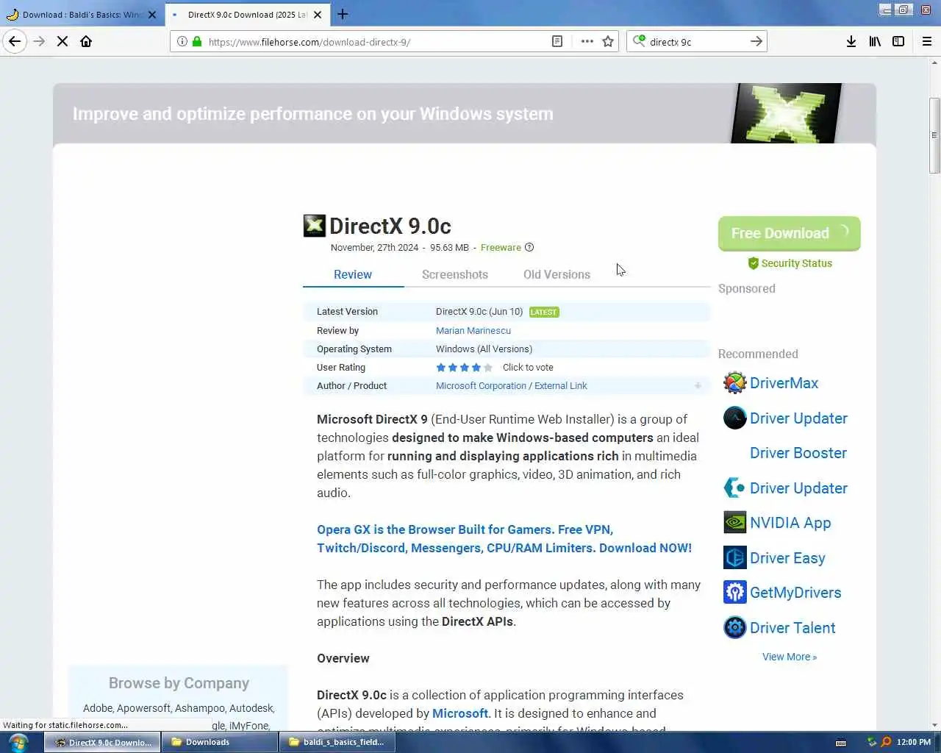Open the Review tab

tap(353, 274)
